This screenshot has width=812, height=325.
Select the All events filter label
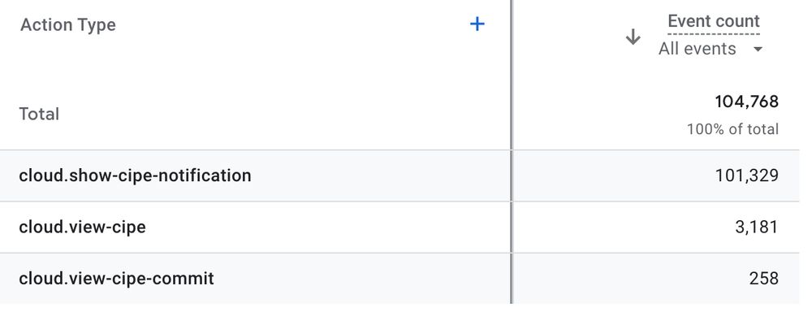point(697,49)
